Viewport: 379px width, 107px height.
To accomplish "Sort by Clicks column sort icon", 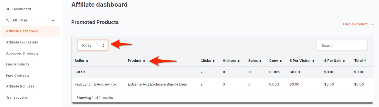I will coord(213,61).
